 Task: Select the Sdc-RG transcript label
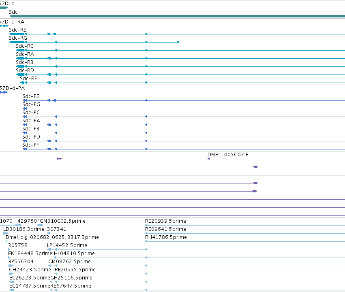click(18, 38)
